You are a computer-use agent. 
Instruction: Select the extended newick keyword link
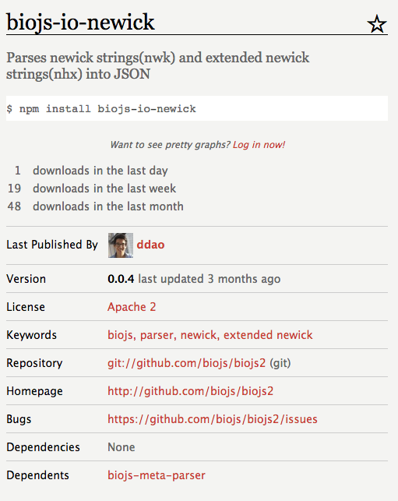[x=268, y=335]
